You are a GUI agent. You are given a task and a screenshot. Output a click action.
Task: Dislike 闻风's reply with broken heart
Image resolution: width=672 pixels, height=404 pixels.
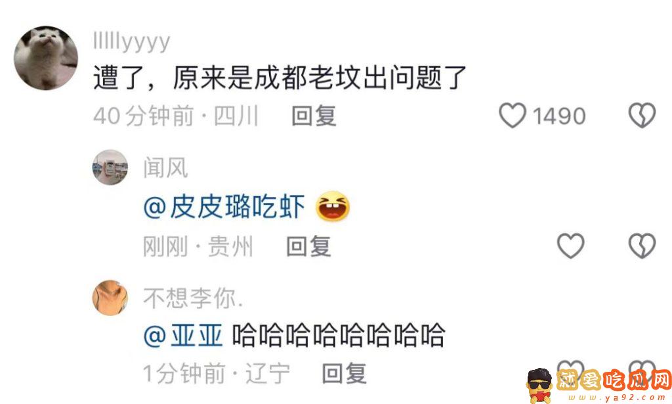642,246
